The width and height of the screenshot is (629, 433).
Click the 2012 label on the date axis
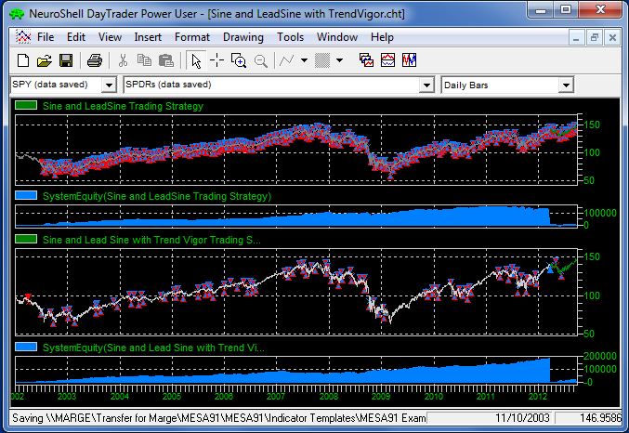(538, 397)
